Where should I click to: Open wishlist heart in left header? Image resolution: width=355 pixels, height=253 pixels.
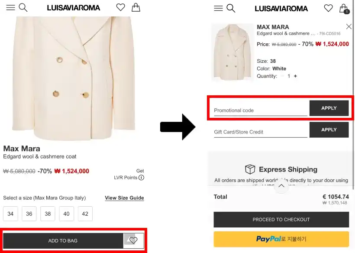tap(121, 7)
